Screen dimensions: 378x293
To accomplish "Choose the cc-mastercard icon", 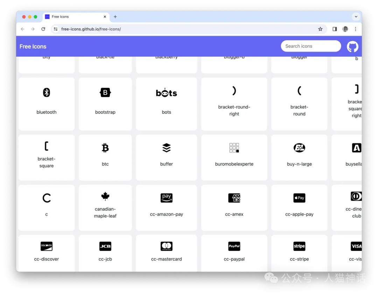I will tap(166, 246).
